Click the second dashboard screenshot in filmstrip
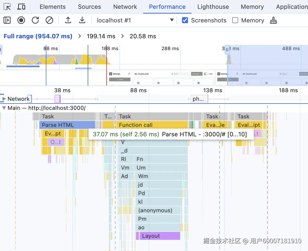Viewport: 308px width, 251px height. (x=262, y=78)
